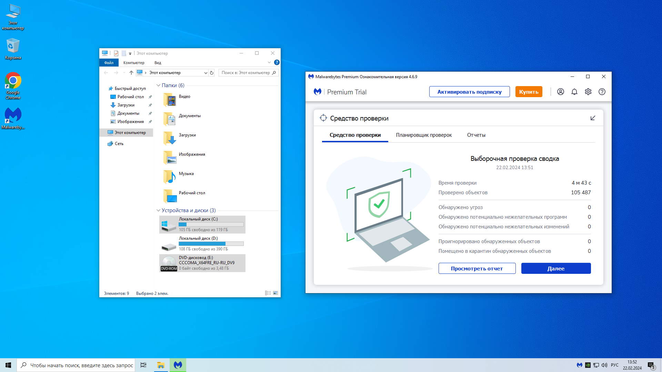662x372 pixels.
Task: Click the Malwarebytes tray icon
Action: pyautogui.click(x=580, y=365)
